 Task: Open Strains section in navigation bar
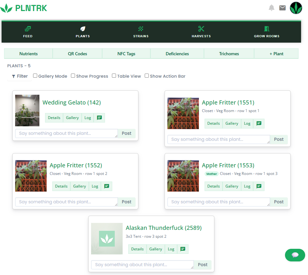[141, 32]
